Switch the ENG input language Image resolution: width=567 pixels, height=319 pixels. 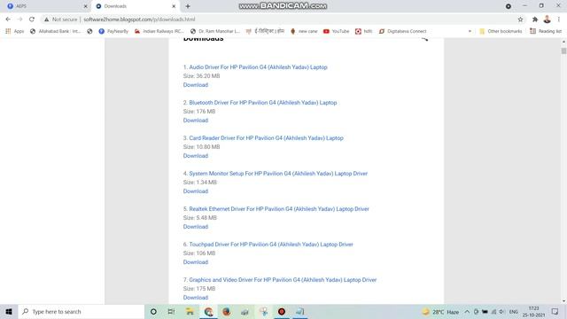tap(514, 312)
